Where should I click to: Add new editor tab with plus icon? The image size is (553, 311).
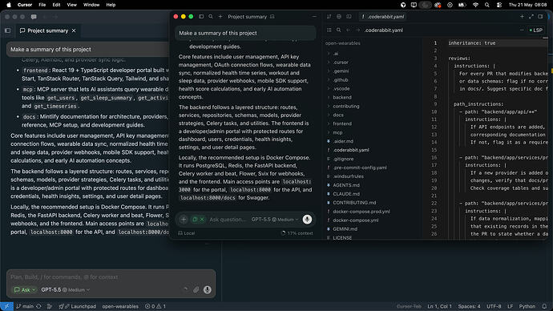[x=522, y=17]
